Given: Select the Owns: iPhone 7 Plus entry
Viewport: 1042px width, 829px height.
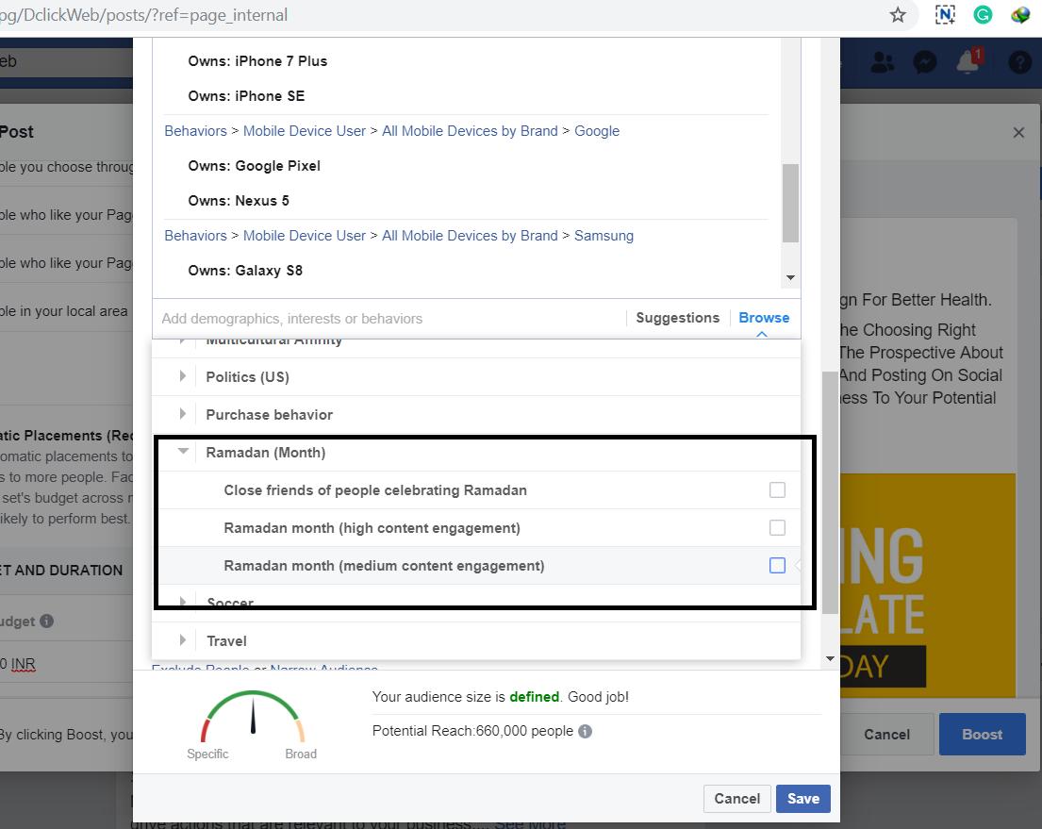Looking at the screenshot, I should 257,61.
